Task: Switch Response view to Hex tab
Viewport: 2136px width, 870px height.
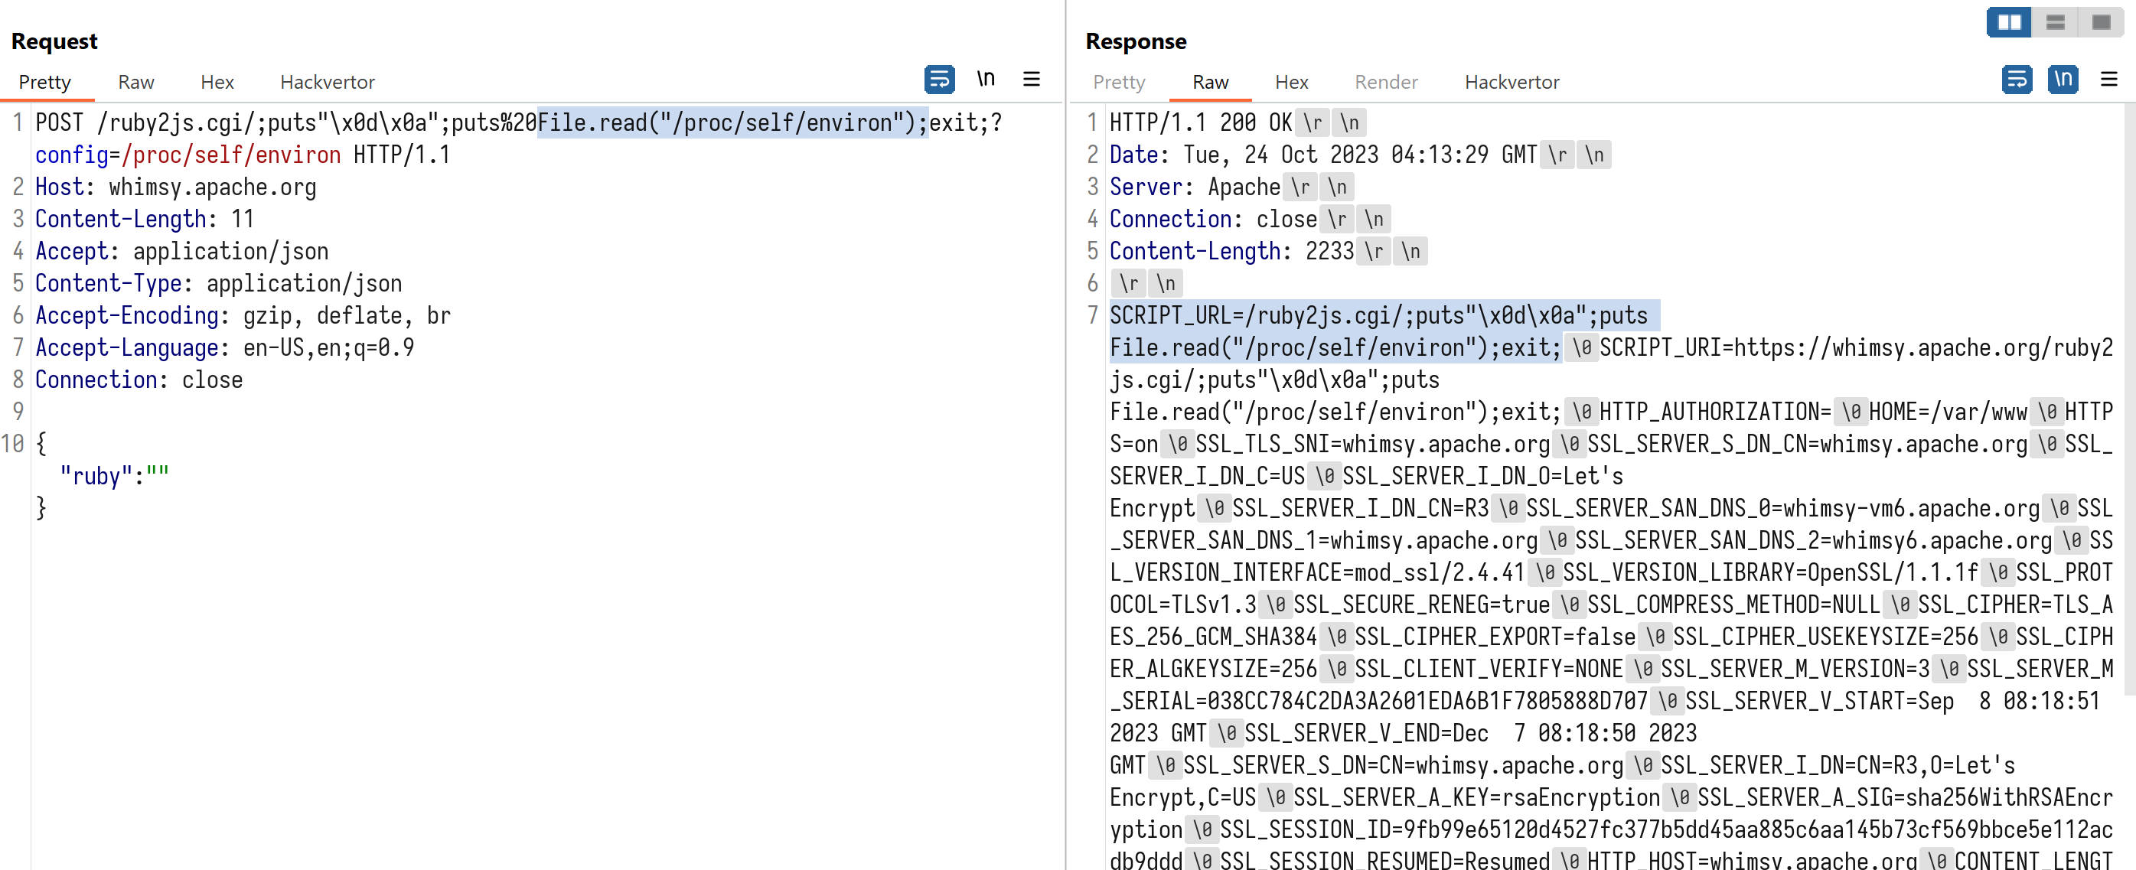Action: [1291, 82]
